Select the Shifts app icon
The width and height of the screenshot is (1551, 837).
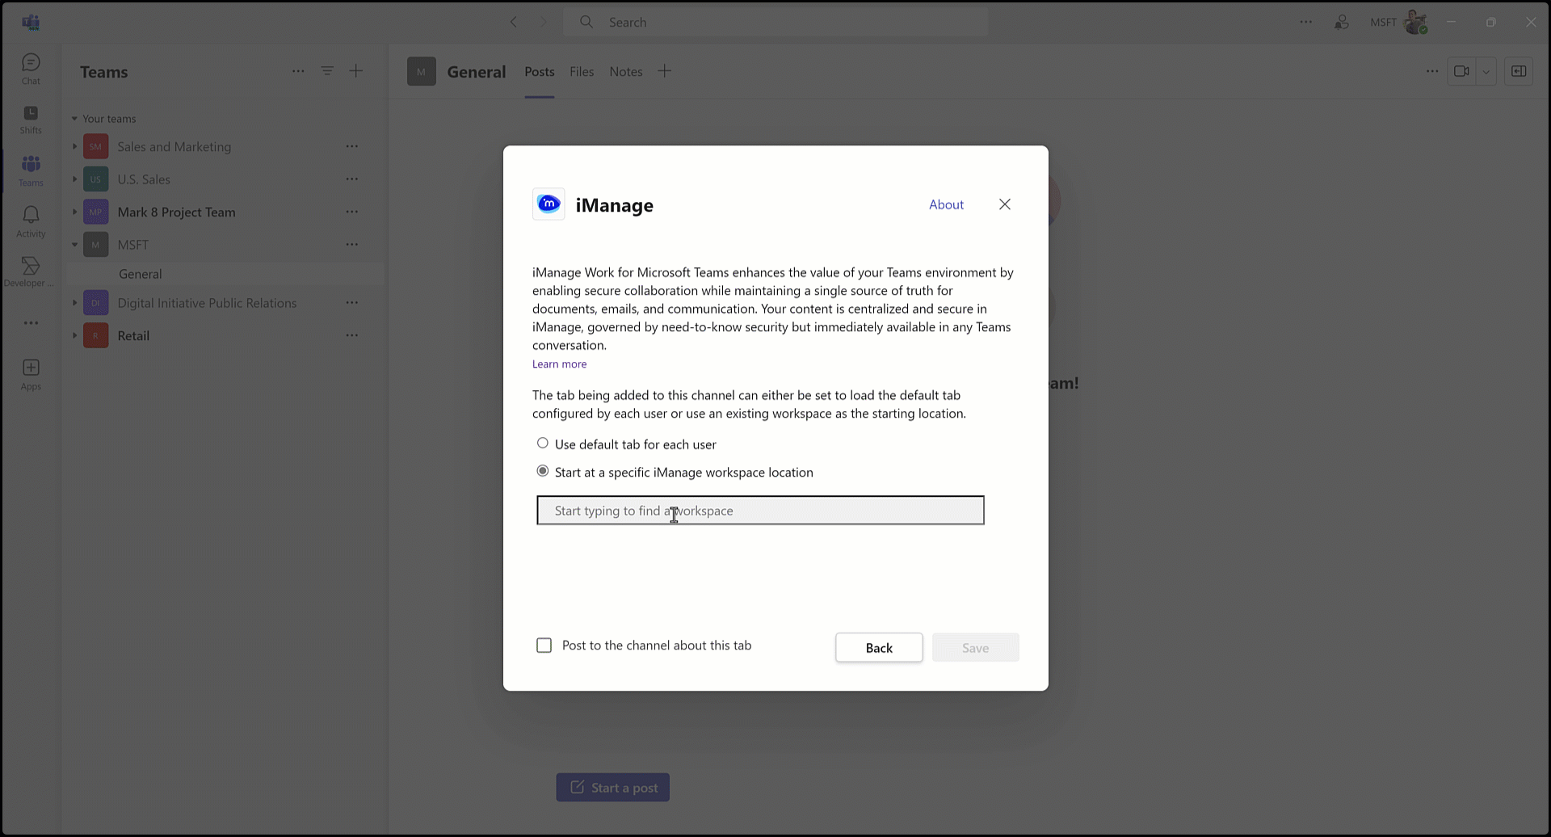(x=31, y=120)
